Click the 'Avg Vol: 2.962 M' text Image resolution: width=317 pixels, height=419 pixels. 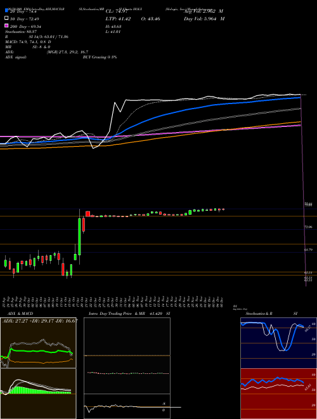point(203,11)
